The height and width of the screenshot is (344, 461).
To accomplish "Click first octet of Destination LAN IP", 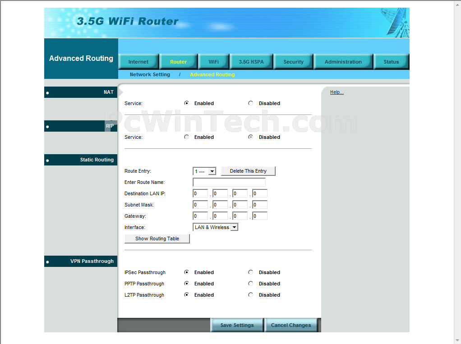I will (200, 193).
